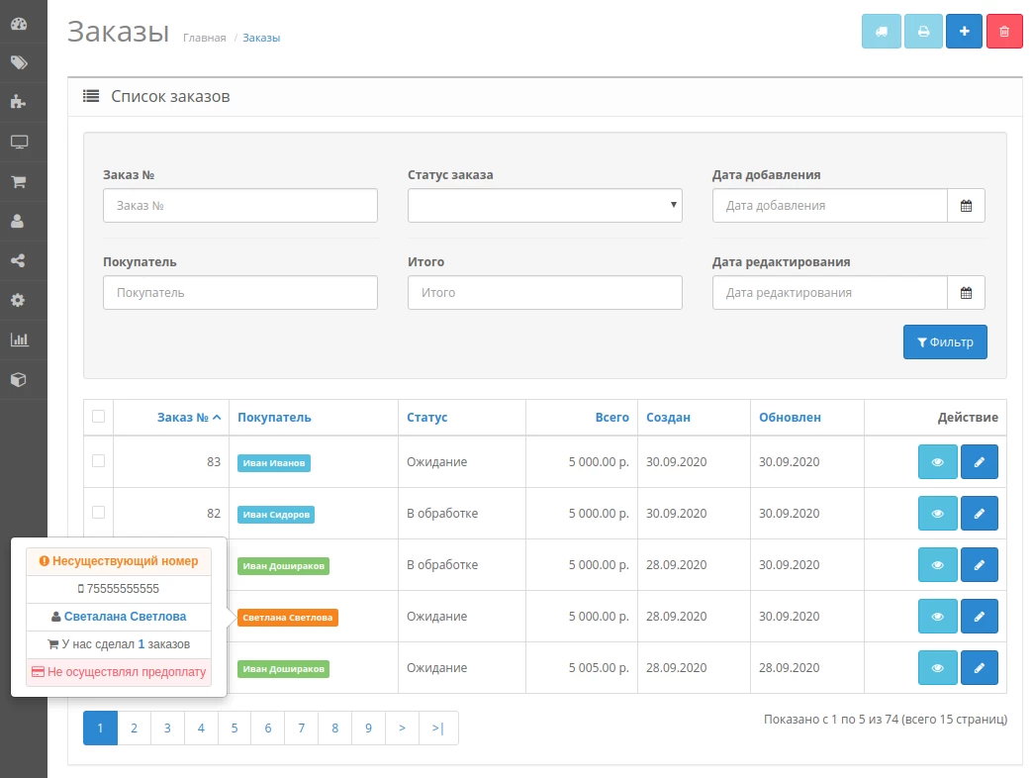This screenshot has height=778, width=1033.
Task: Check the box for order 83
Action: point(98,460)
